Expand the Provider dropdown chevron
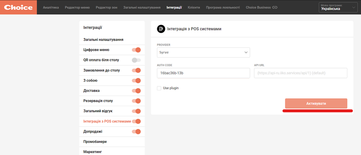 click(x=246, y=52)
